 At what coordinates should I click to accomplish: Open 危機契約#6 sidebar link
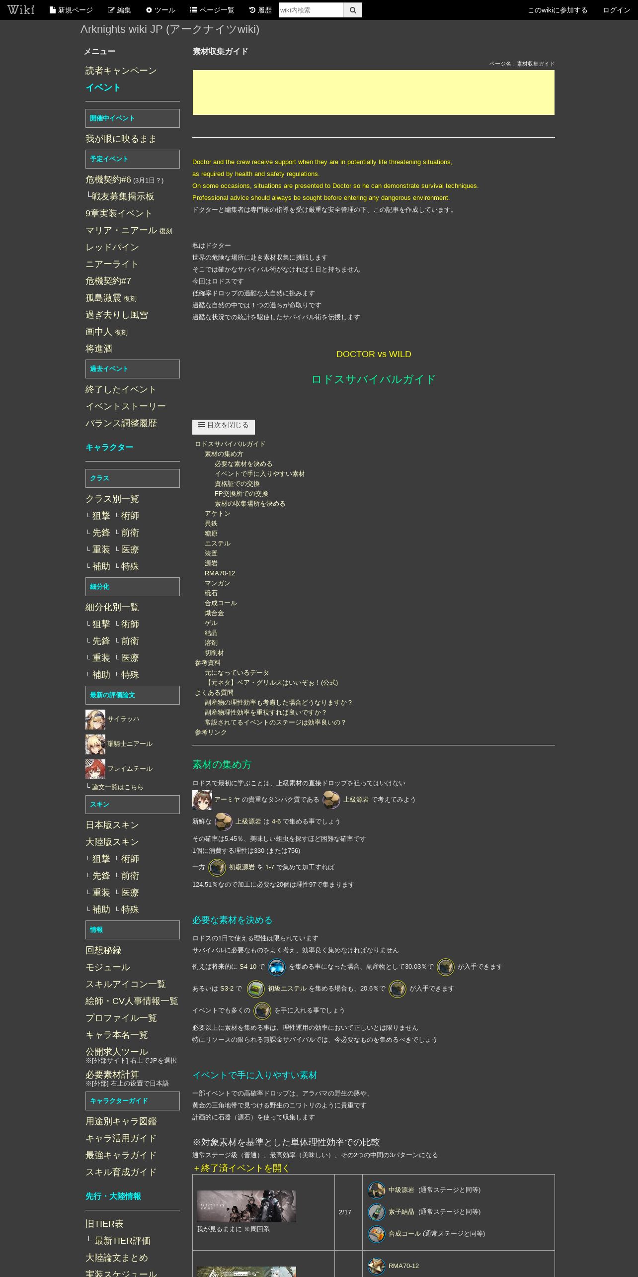108,180
